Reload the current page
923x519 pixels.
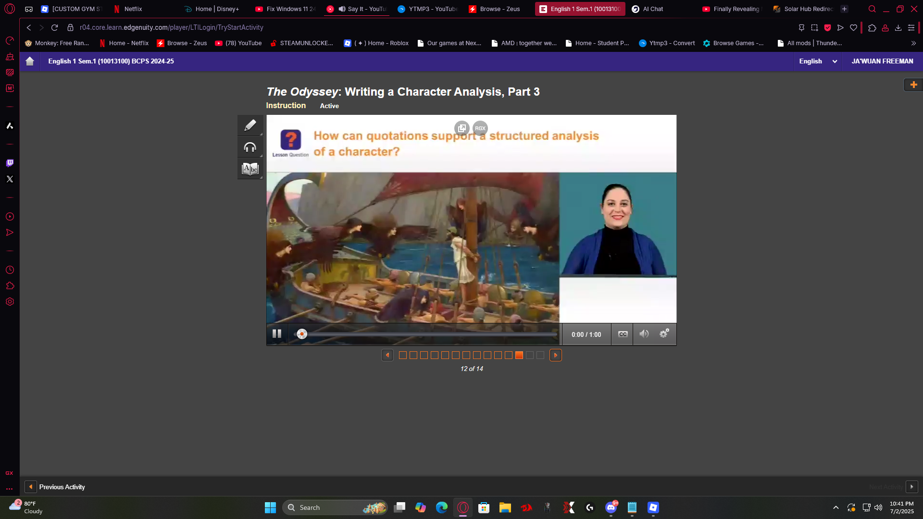(55, 27)
